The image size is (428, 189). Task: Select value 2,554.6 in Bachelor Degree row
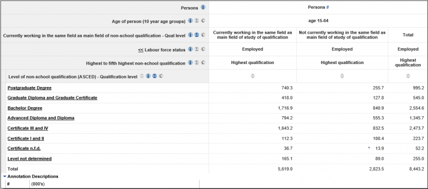pos(416,108)
